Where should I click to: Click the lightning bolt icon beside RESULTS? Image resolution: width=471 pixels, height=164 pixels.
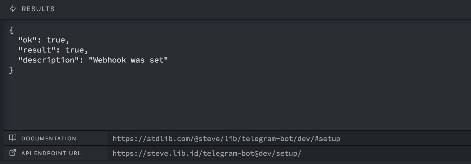tap(13, 9)
